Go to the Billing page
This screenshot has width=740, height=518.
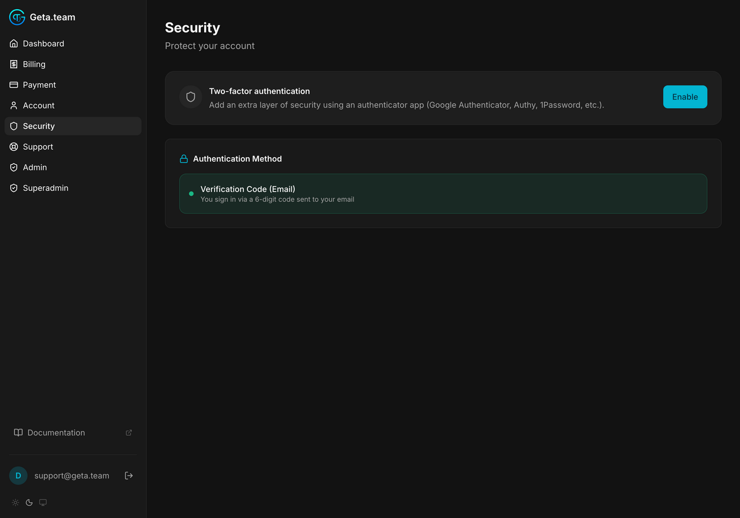point(73,64)
